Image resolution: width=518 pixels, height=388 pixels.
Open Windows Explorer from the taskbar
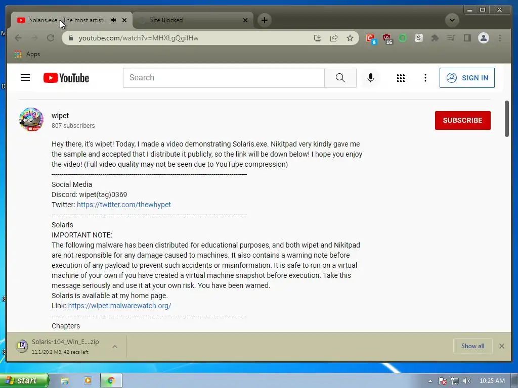point(64,381)
